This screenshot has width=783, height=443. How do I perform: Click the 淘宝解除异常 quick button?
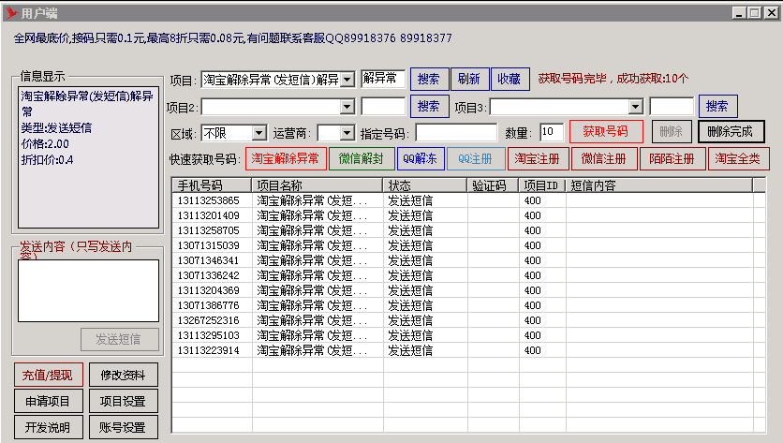coord(286,159)
